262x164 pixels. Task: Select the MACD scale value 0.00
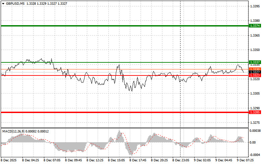tap(253, 142)
